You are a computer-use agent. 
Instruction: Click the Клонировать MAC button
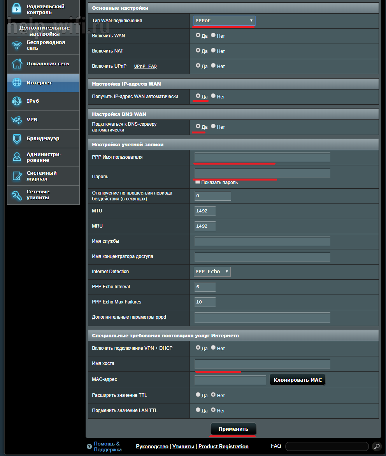297,380
